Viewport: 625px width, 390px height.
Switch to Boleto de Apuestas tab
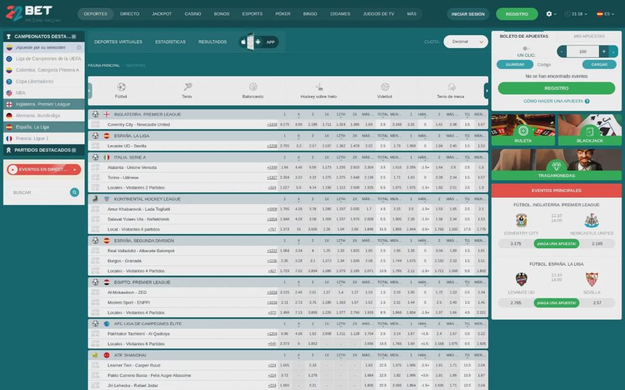point(523,36)
